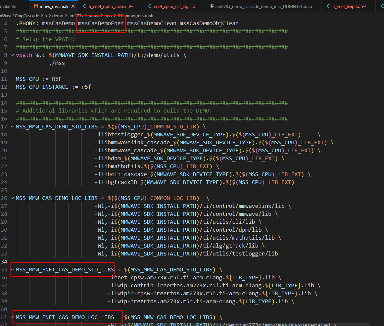Collapse the MSS_MMW_ENET_CAS_DEMO_STD_LIBS block at line 35
Image resolution: width=384 pixels, height=326 pixels.
(13, 270)
